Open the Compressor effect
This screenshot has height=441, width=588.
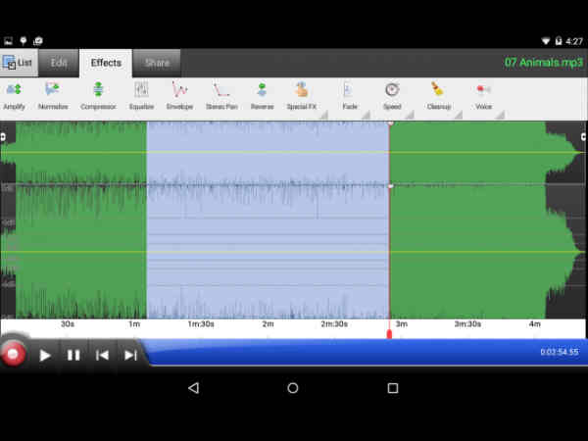98,96
